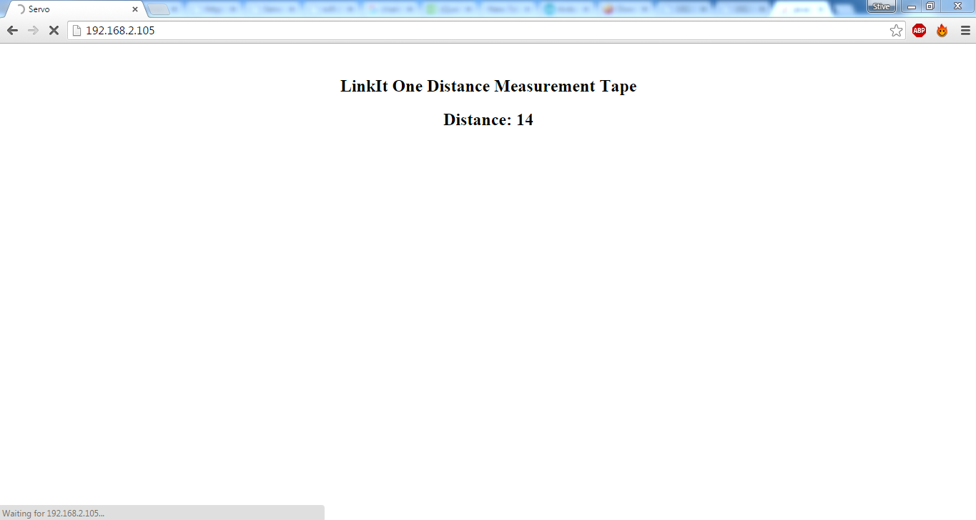Minimize the Chrome window
Viewport: 976px width, 520px height.
[912, 6]
